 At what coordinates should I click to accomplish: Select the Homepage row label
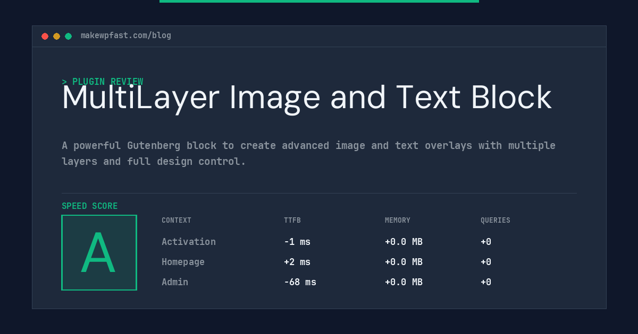(183, 262)
